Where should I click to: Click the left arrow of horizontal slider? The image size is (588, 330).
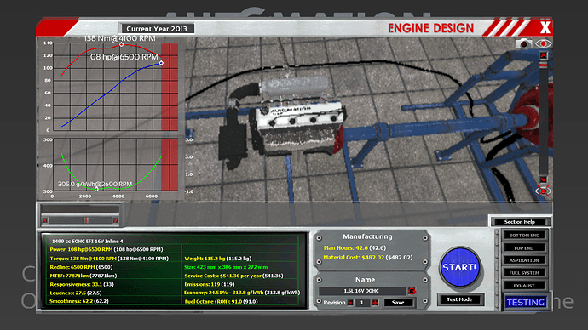pos(45,220)
